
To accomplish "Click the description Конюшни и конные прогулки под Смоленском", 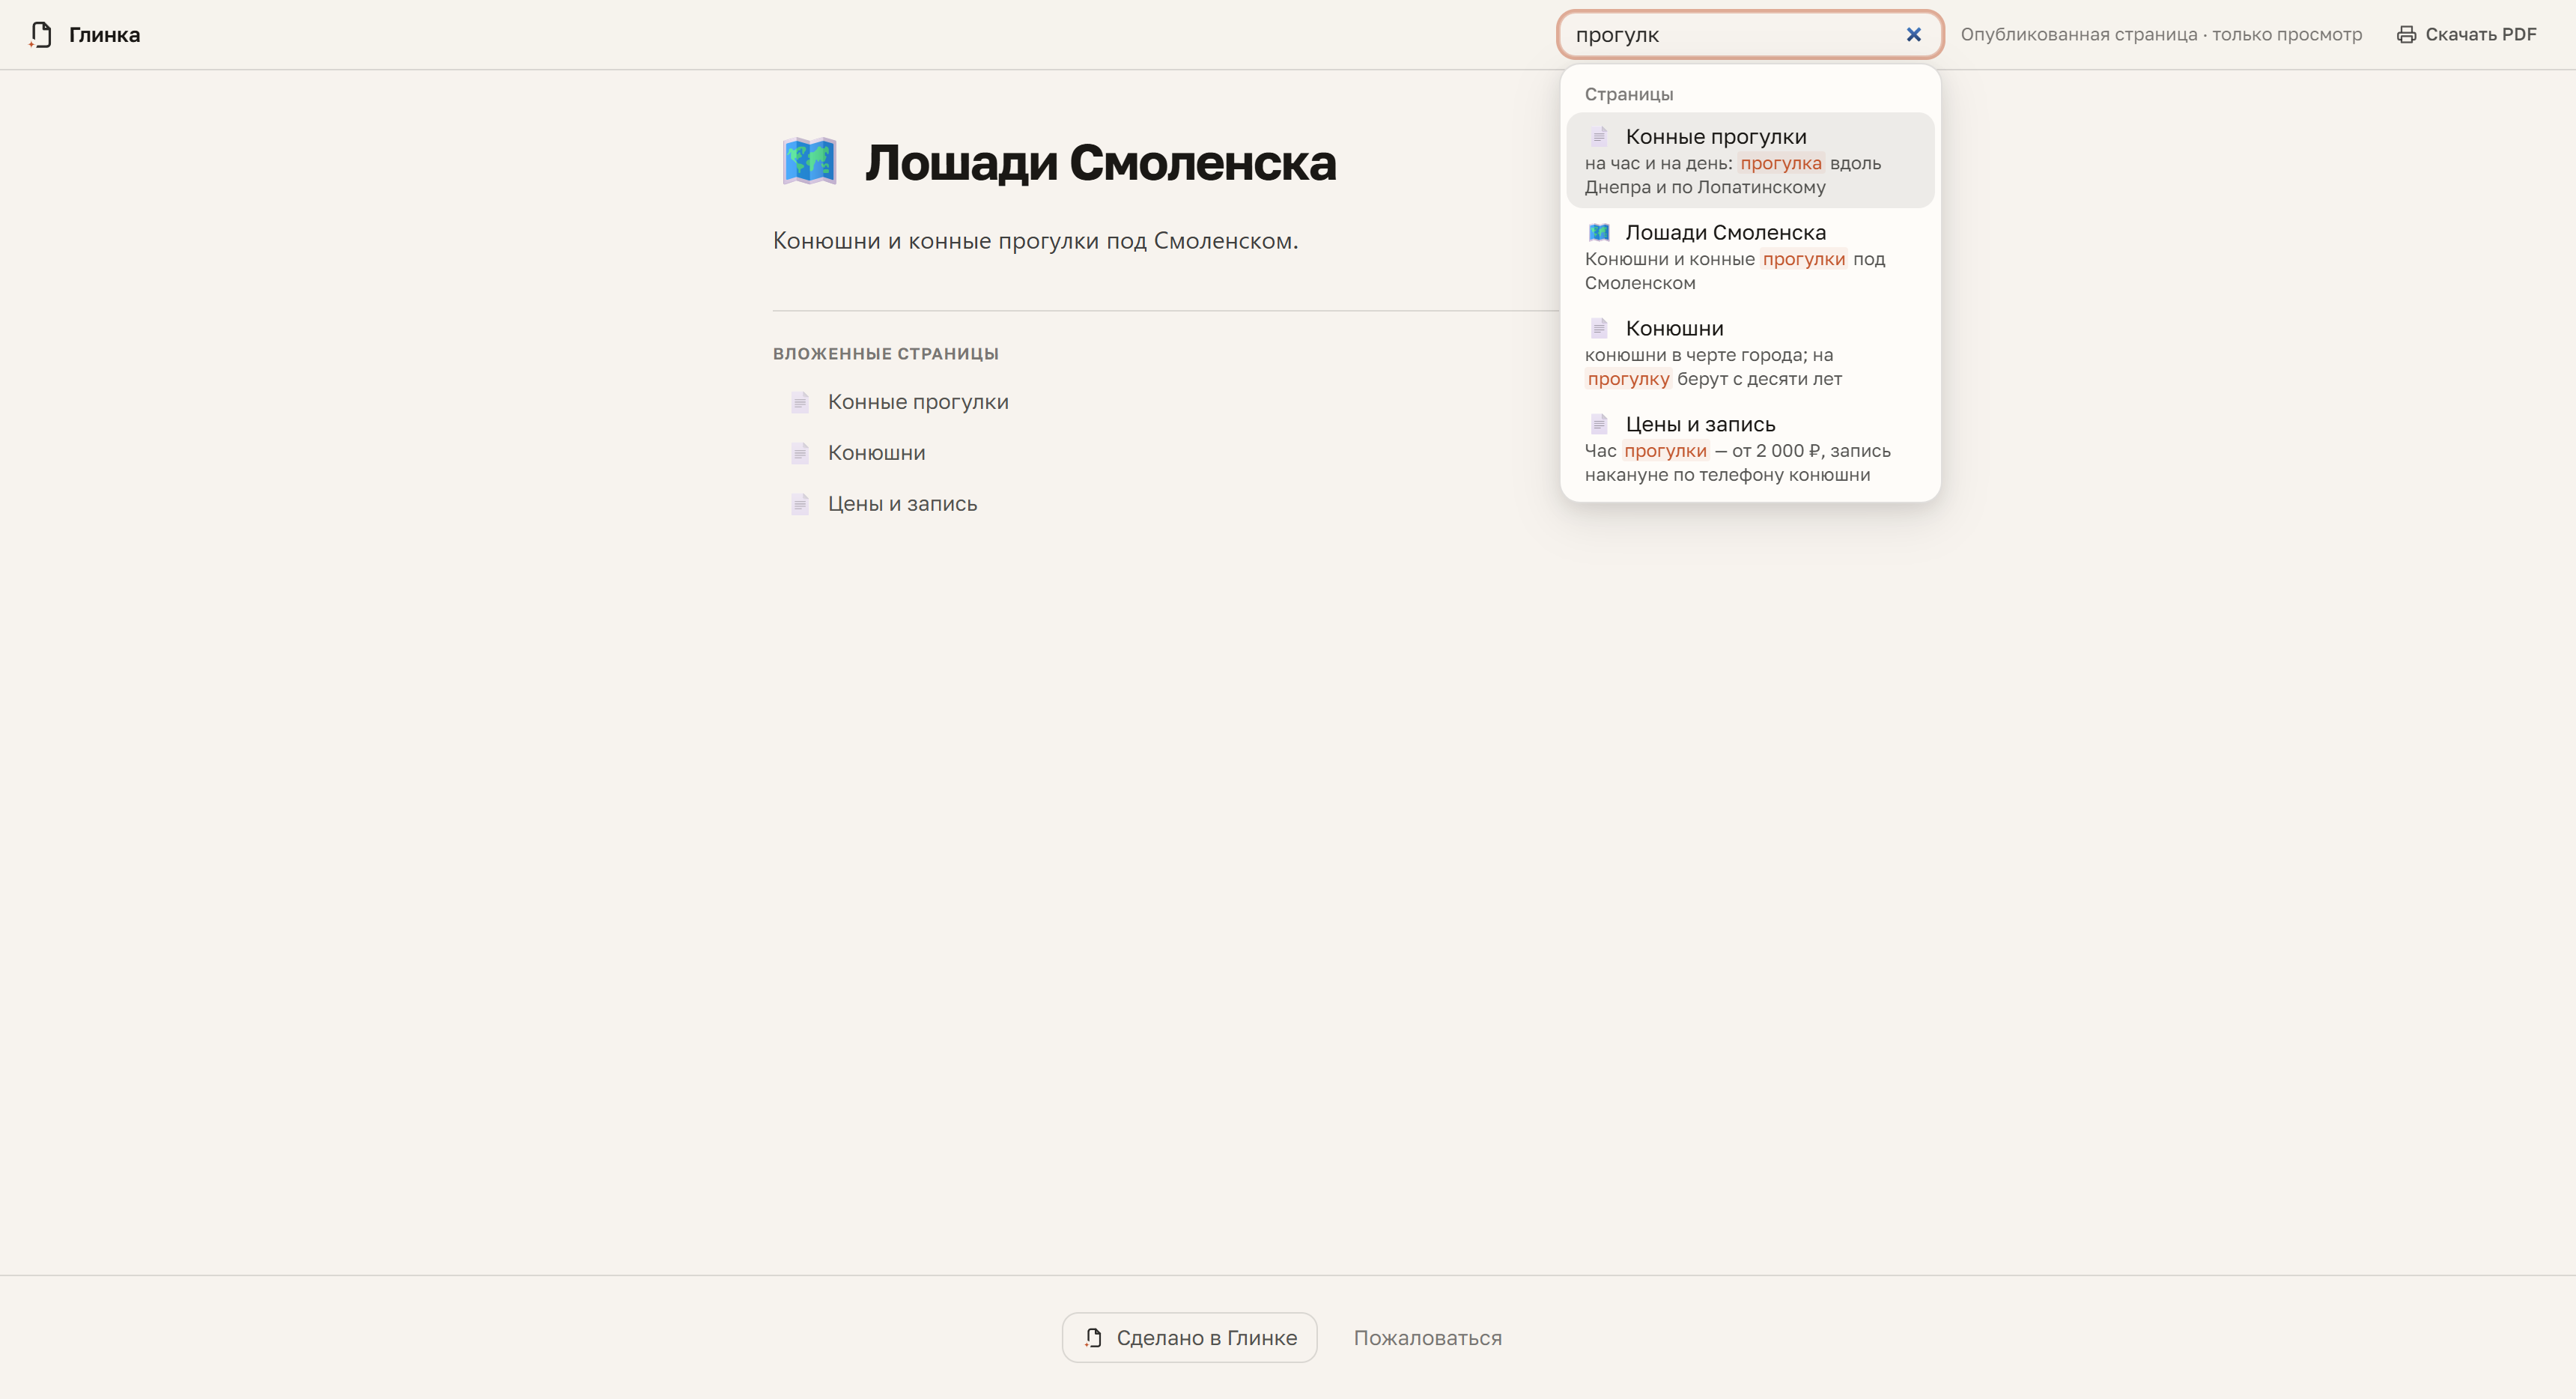I will [x=1035, y=241].
